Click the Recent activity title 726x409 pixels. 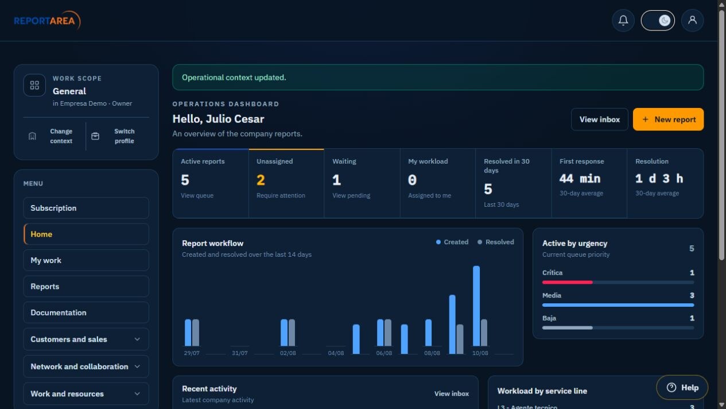point(209,388)
